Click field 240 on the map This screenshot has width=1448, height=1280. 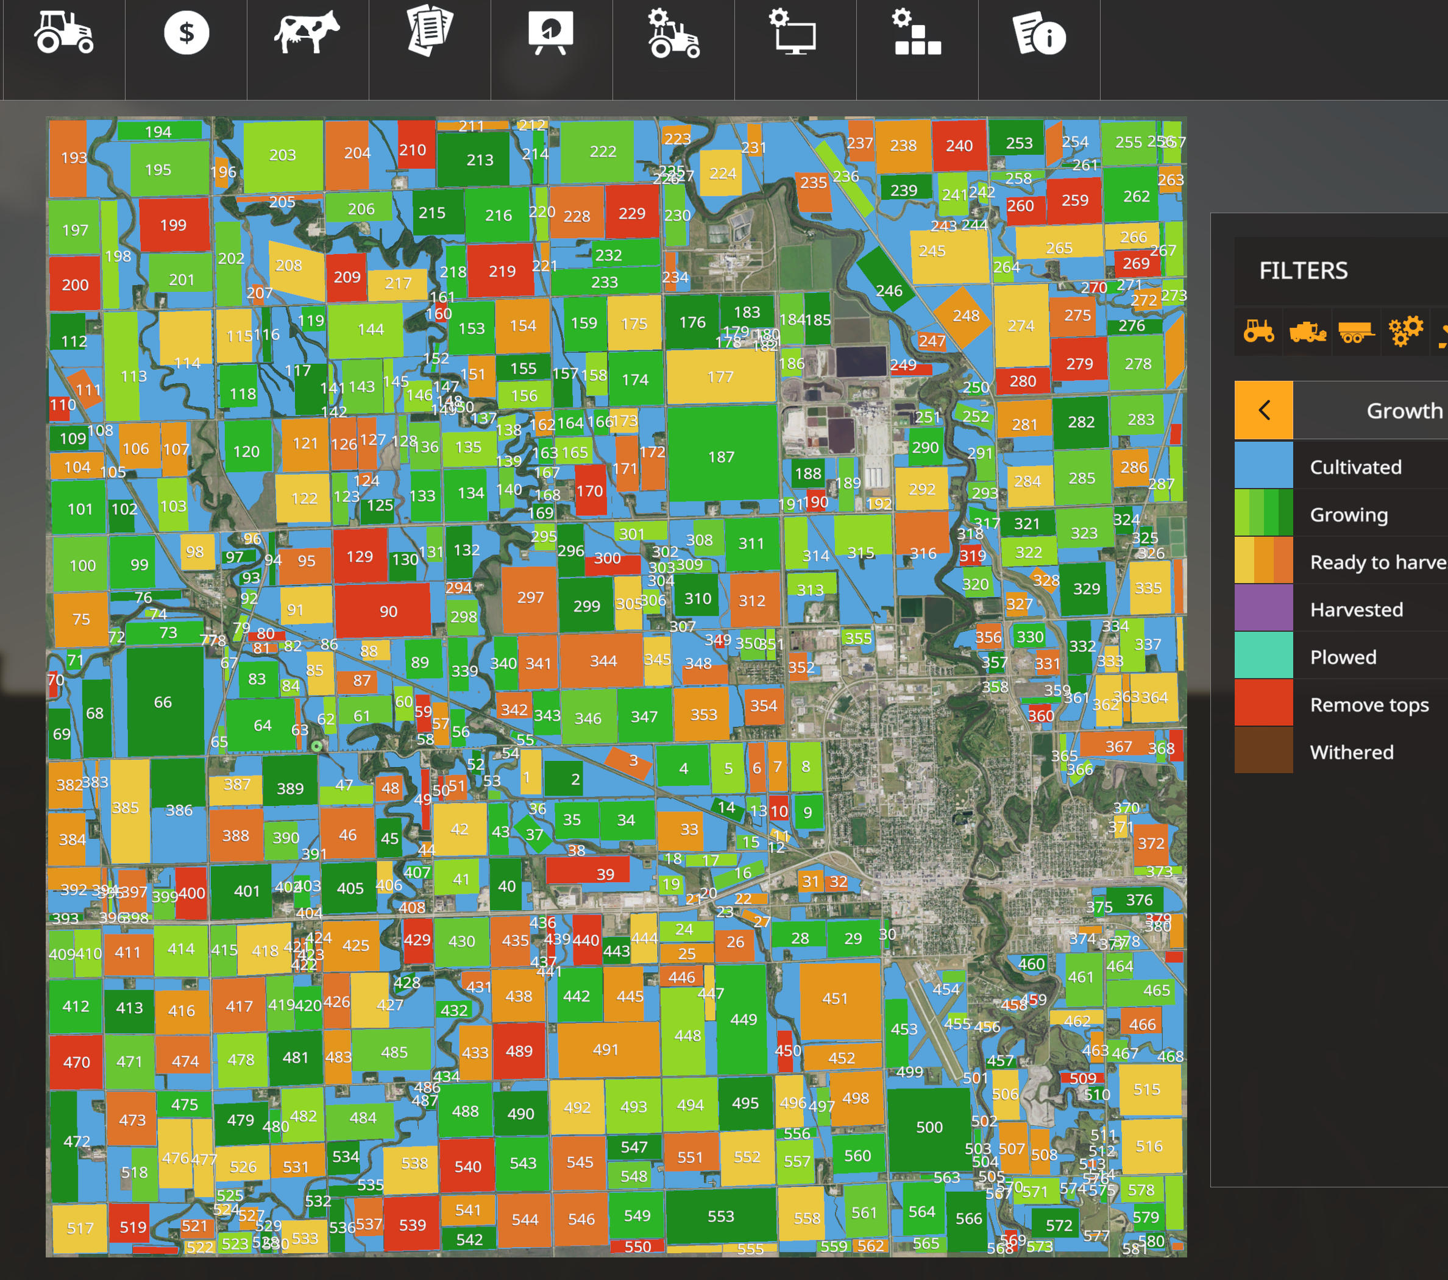pos(959,146)
